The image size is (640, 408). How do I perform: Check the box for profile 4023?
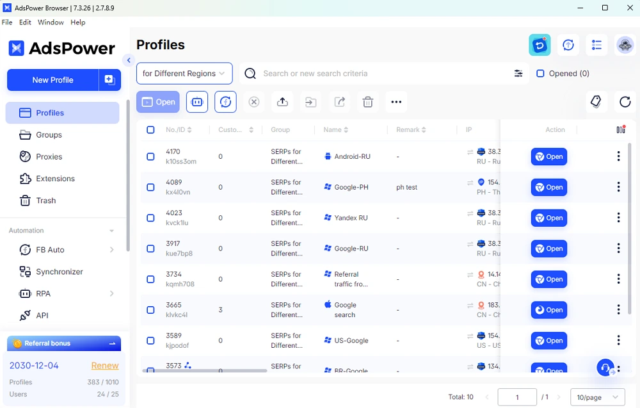[150, 218]
